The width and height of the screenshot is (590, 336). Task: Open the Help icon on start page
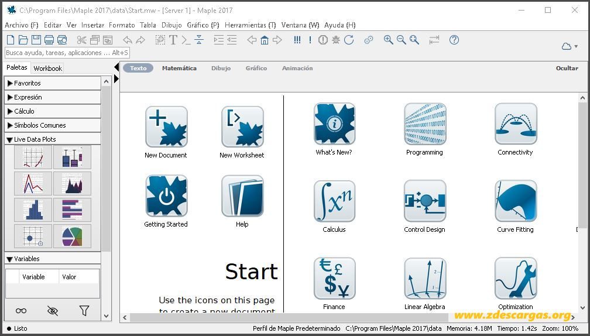(x=242, y=196)
